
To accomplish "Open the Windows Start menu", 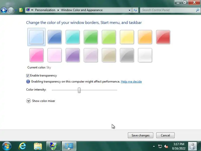I will coord(7,146).
